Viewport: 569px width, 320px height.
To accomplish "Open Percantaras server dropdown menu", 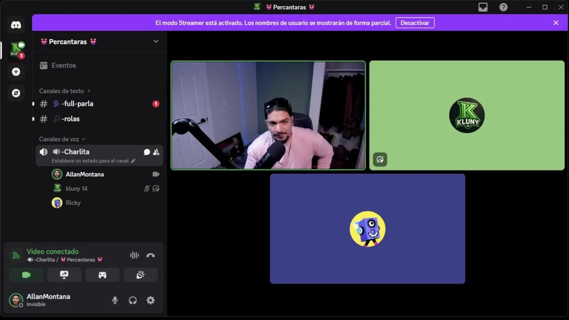I will point(156,41).
